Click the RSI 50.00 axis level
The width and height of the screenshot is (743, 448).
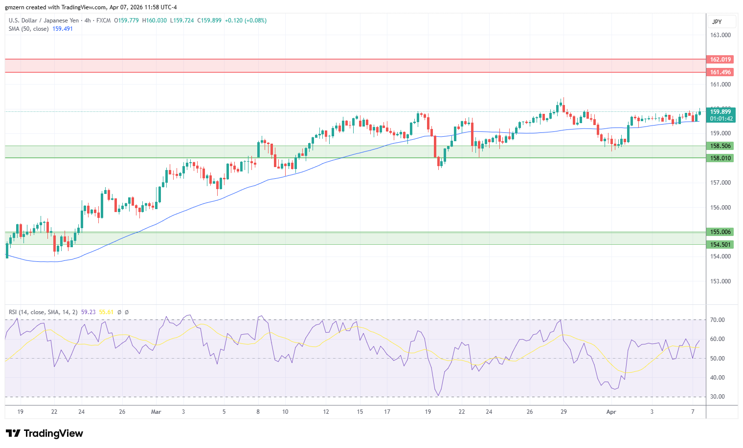pyautogui.click(x=718, y=359)
